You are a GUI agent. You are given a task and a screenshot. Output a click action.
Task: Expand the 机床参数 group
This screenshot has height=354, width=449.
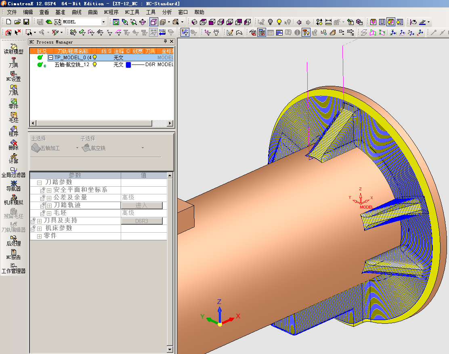pos(40,229)
